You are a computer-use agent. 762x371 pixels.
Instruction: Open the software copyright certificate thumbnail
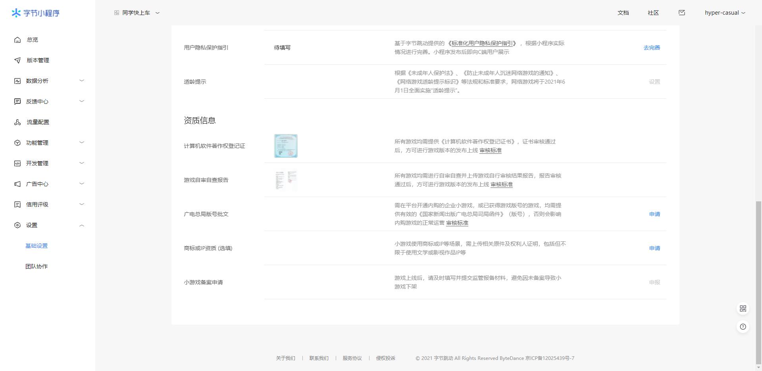coord(286,146)
